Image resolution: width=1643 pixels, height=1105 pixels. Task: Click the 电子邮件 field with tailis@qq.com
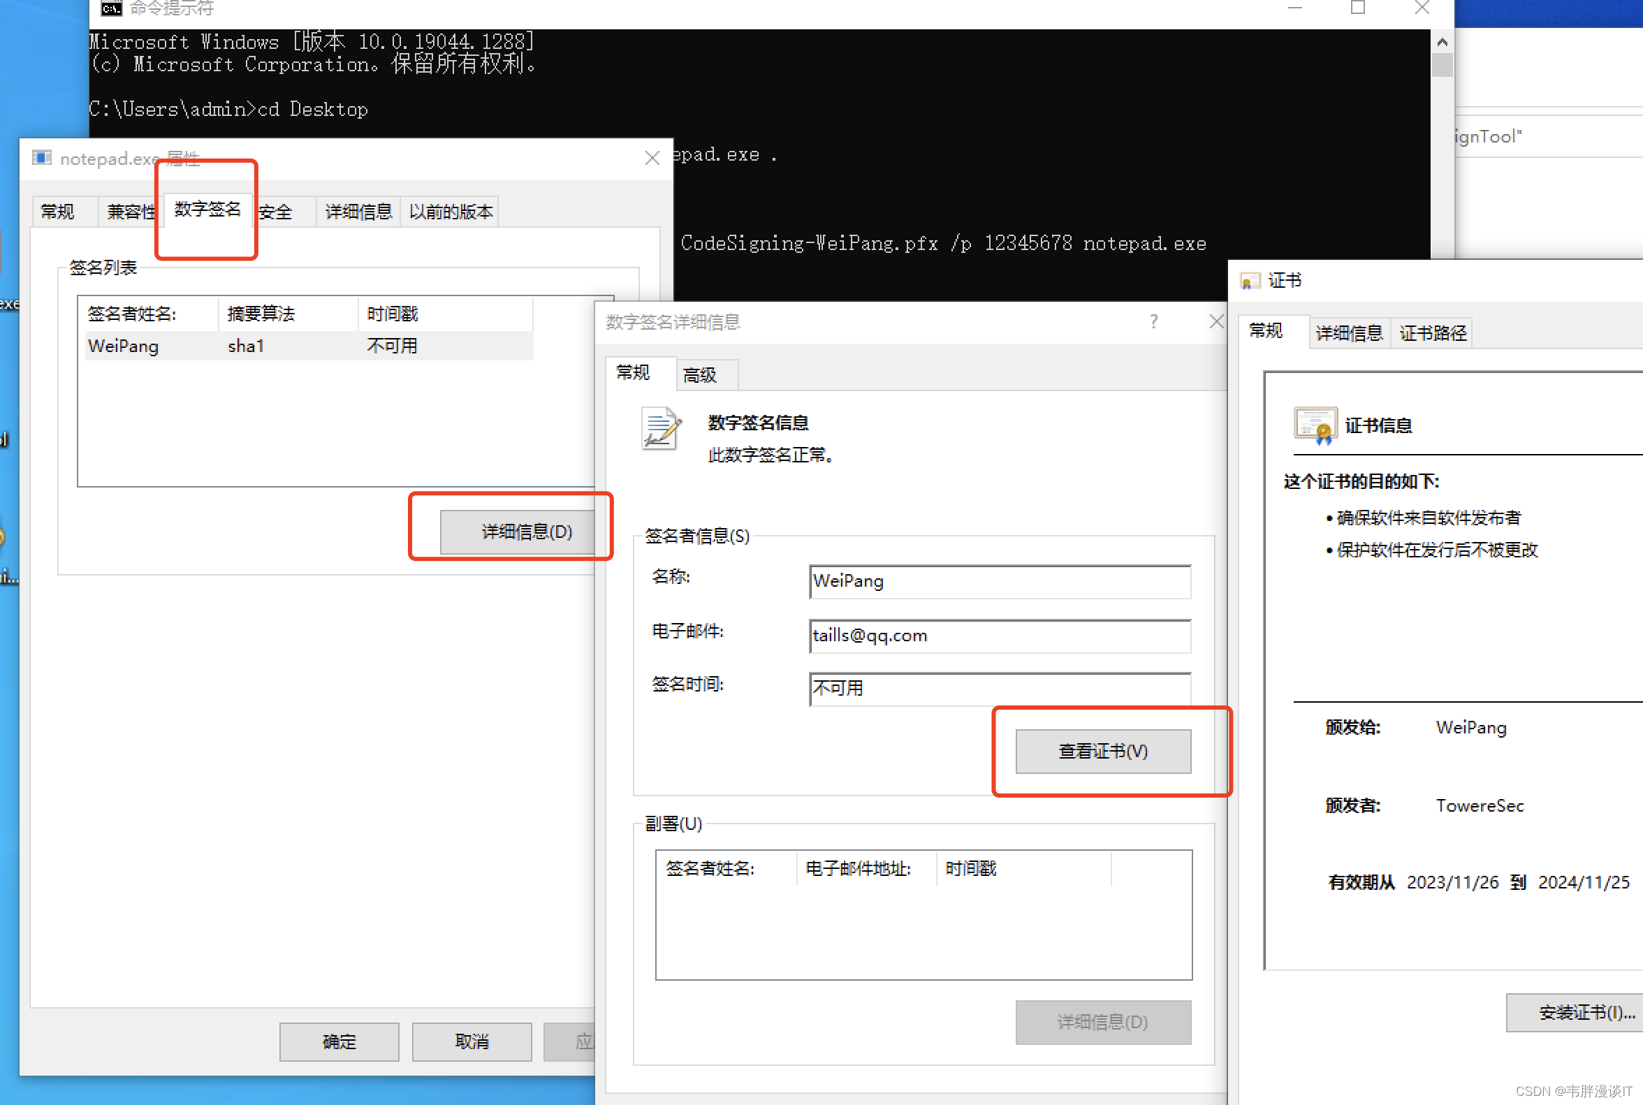tap(1000, 636)
